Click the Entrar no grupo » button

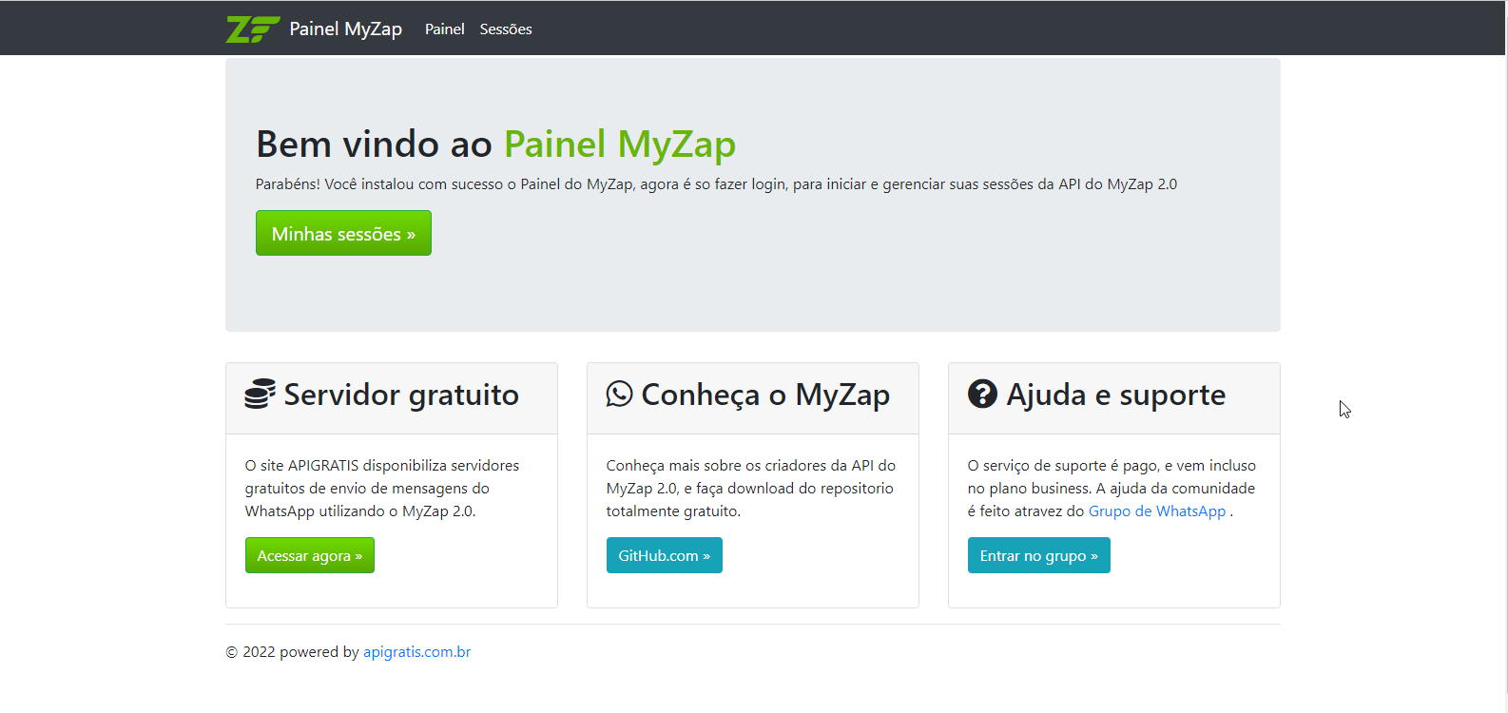1039,555
